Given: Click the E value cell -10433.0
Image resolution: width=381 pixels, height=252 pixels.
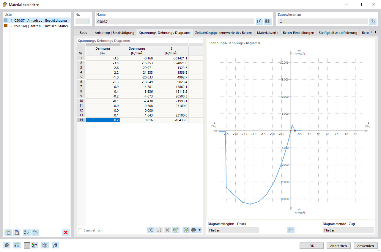Looking at the screenshot, I should coord(171,120).
